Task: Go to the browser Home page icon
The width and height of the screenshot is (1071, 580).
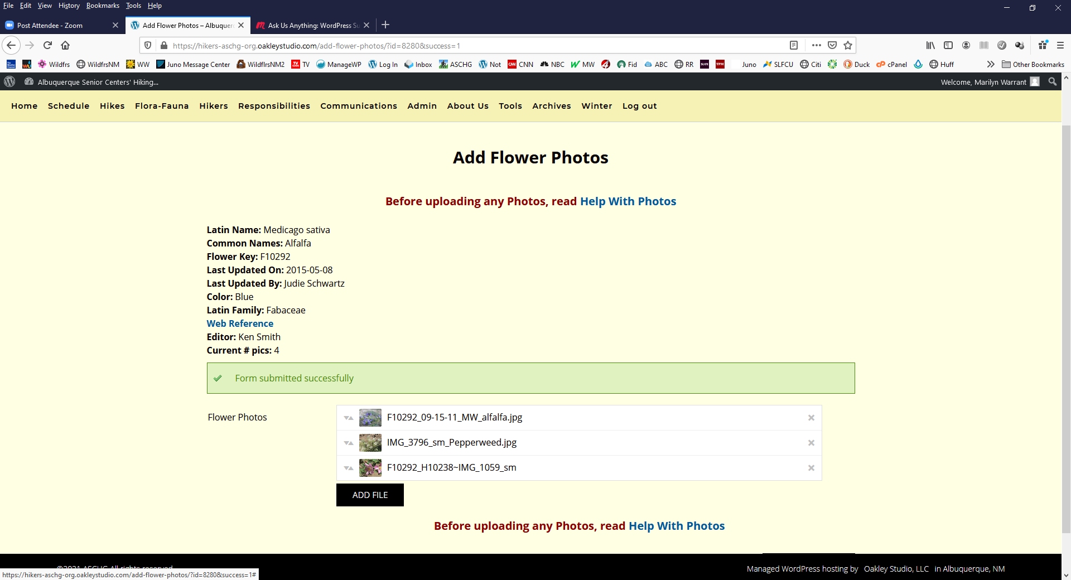Action: click(65, 45)
